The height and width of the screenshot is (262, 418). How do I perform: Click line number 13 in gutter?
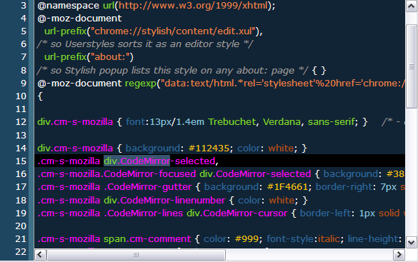point(21,135)
